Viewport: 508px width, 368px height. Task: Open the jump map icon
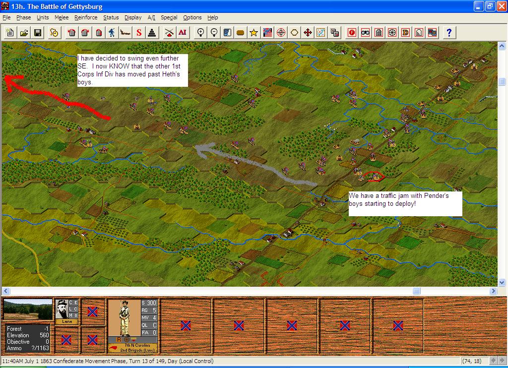(321, 32)
